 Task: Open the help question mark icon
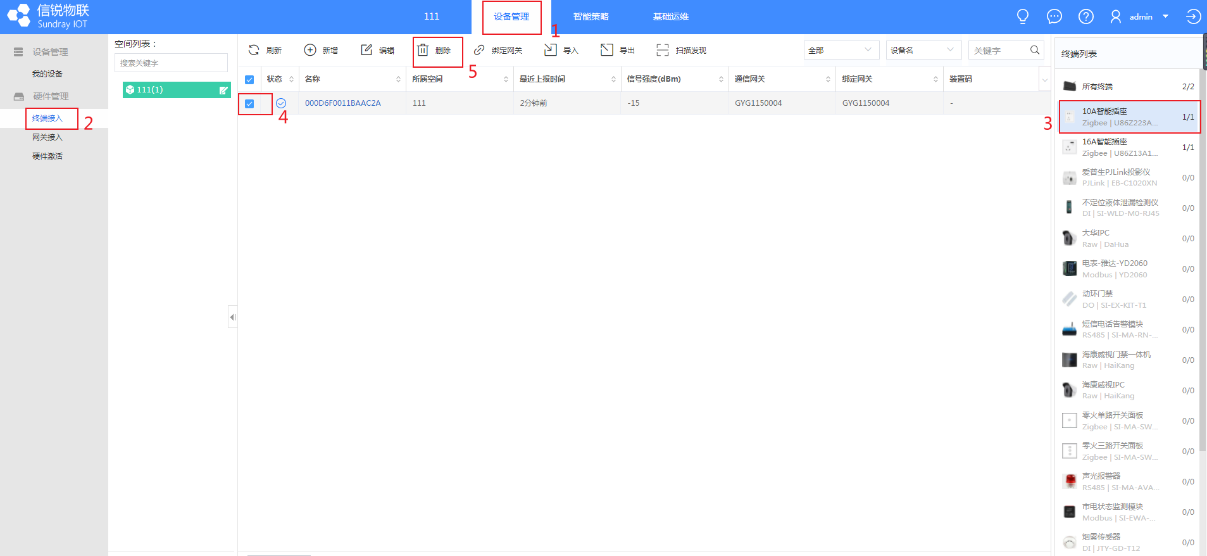1085,16
